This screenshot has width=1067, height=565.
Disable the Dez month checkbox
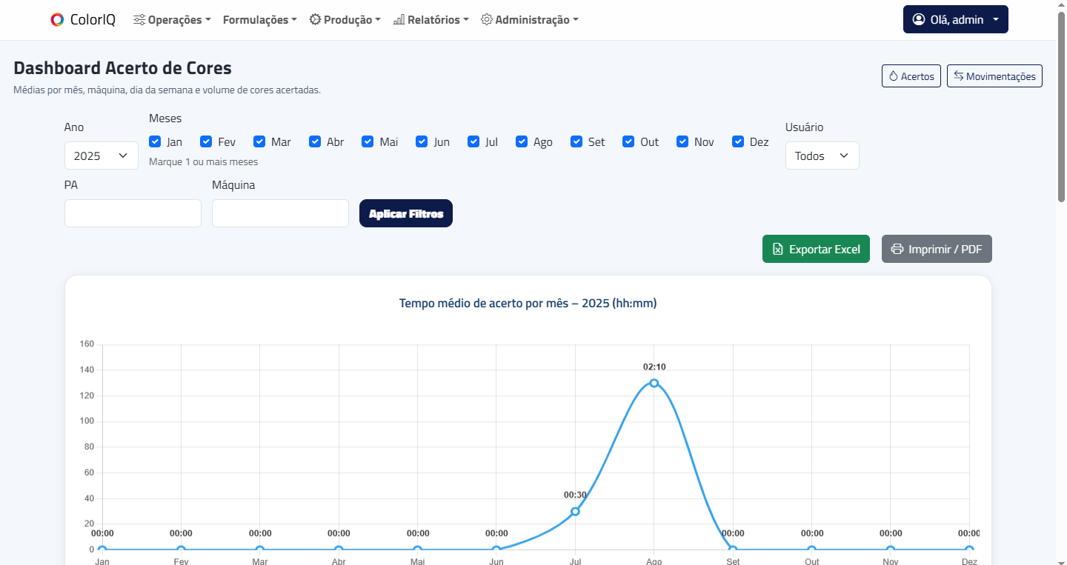(x=738, y=141)
